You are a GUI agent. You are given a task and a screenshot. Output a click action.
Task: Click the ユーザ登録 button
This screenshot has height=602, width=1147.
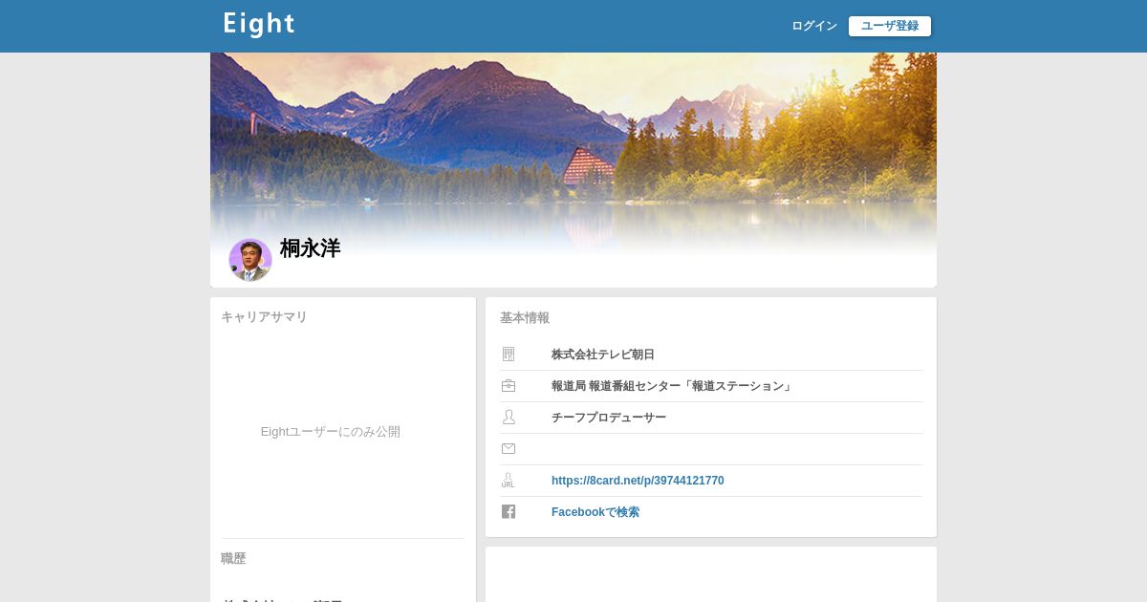tap(890, 26)
